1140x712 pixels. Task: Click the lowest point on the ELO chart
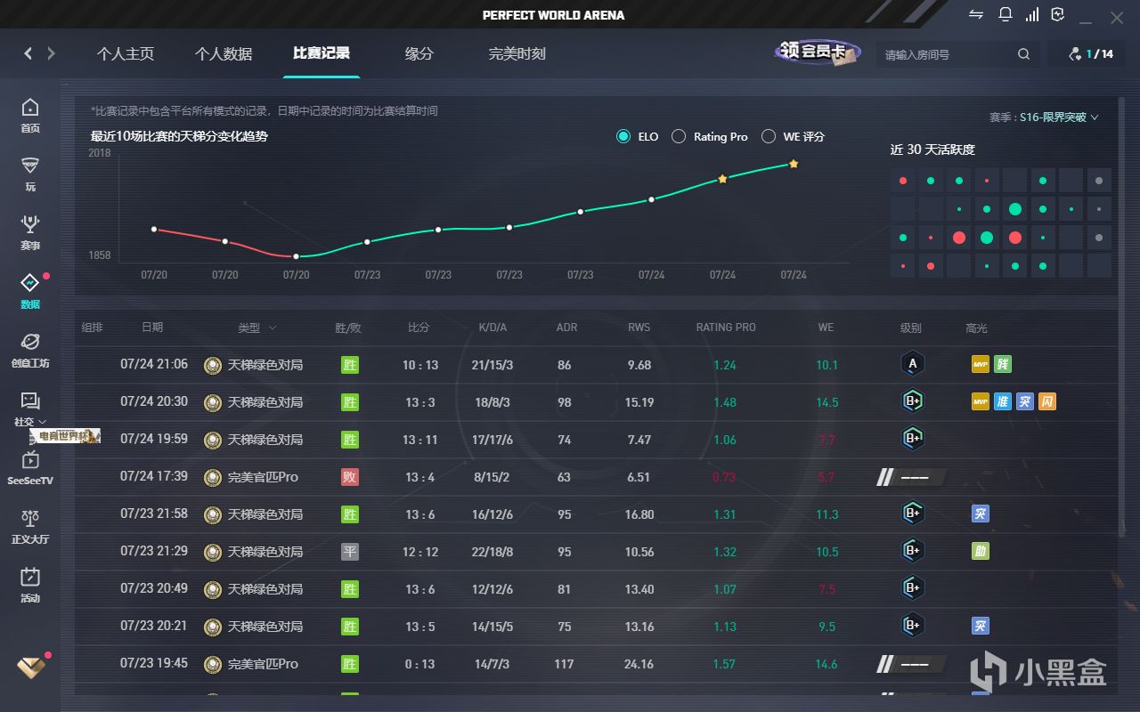point(296,256)
